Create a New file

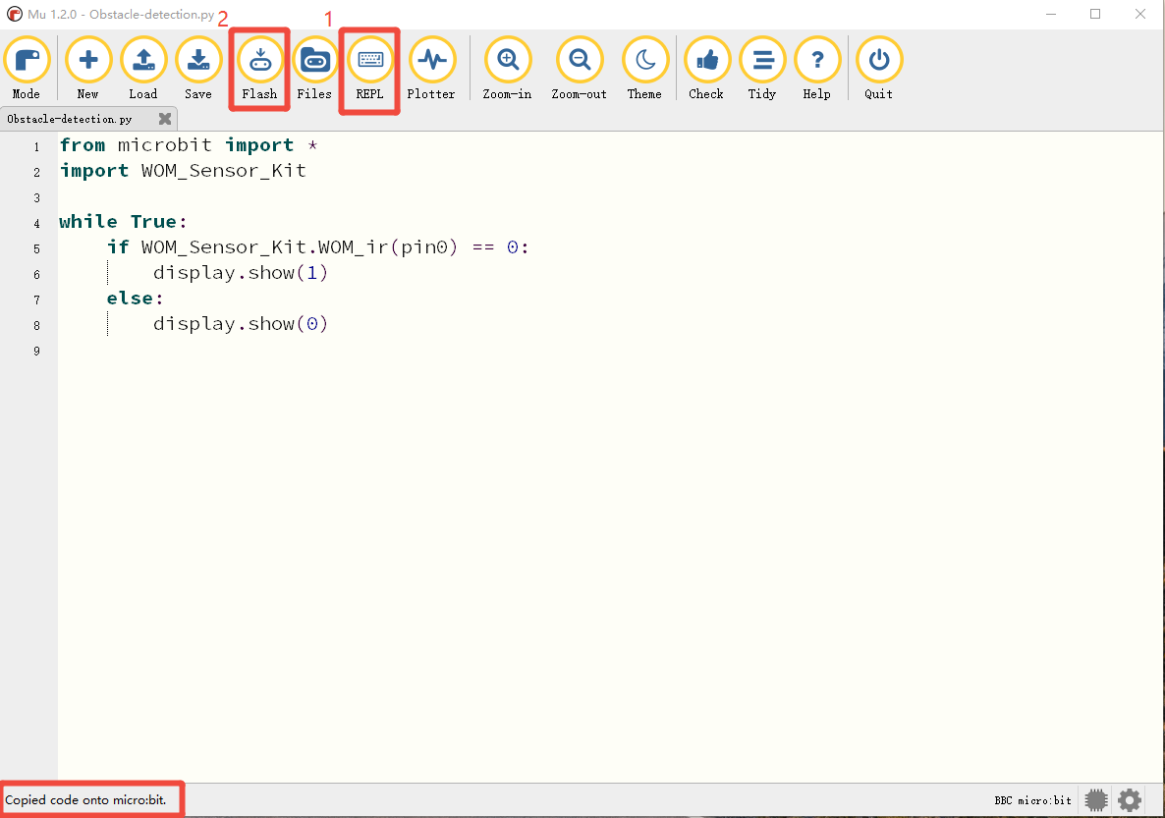(x=87, y=69)
